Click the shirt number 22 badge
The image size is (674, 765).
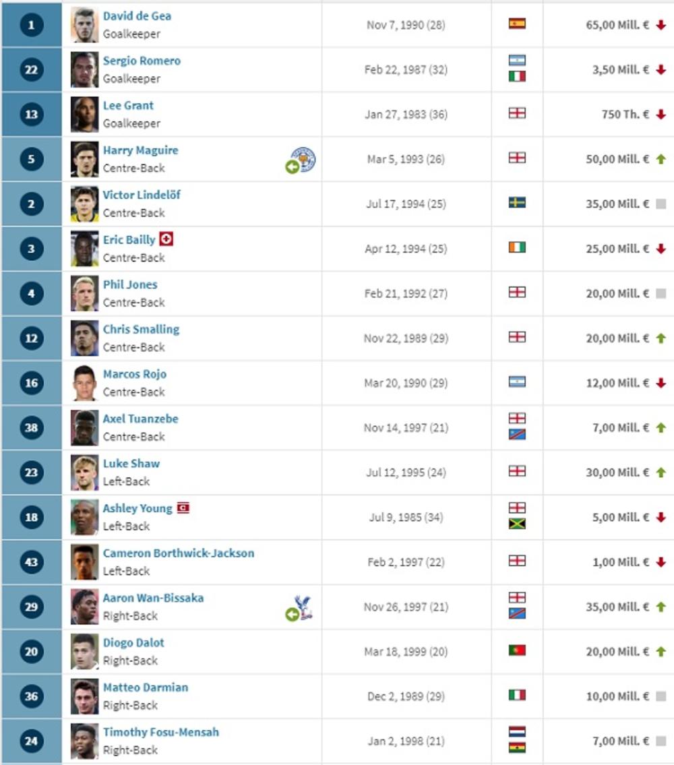(32, 69)
